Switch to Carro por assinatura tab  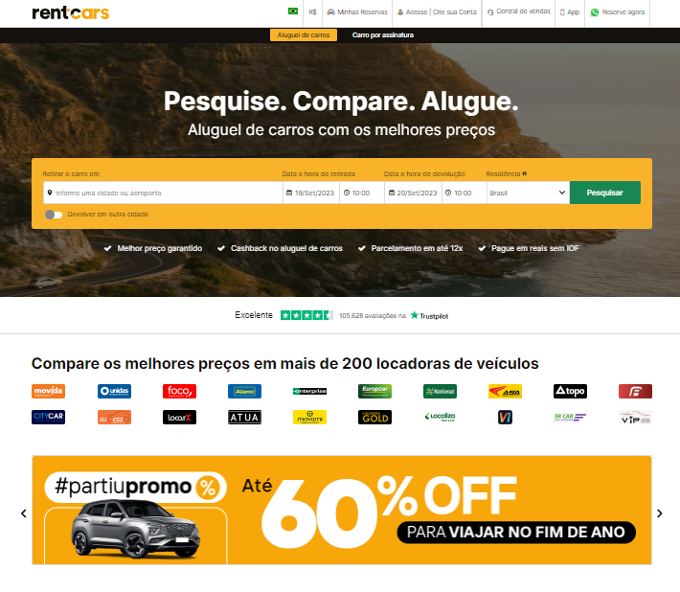point(383,35)
